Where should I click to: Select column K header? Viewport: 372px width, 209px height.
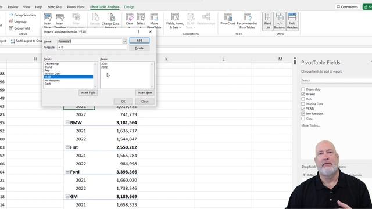point(166,59)
